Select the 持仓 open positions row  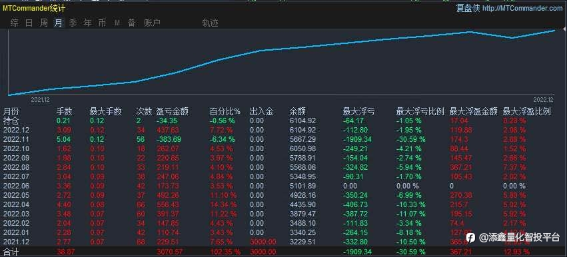point(284,121)
